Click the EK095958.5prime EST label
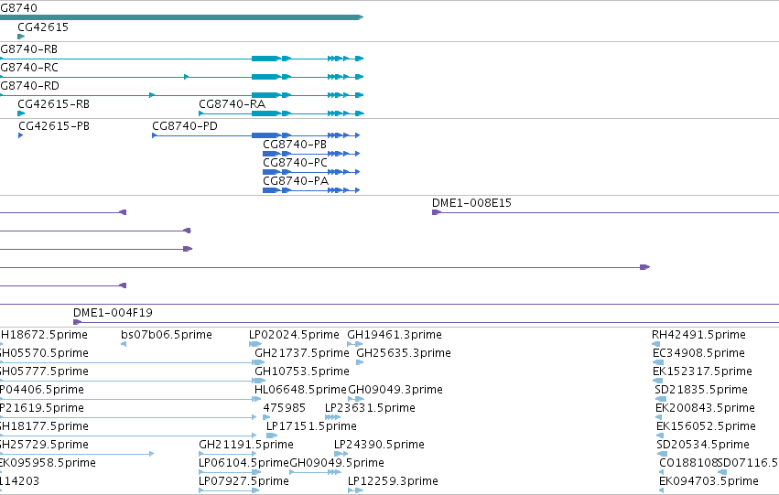The image size is (779, 495). coord(48,463)
